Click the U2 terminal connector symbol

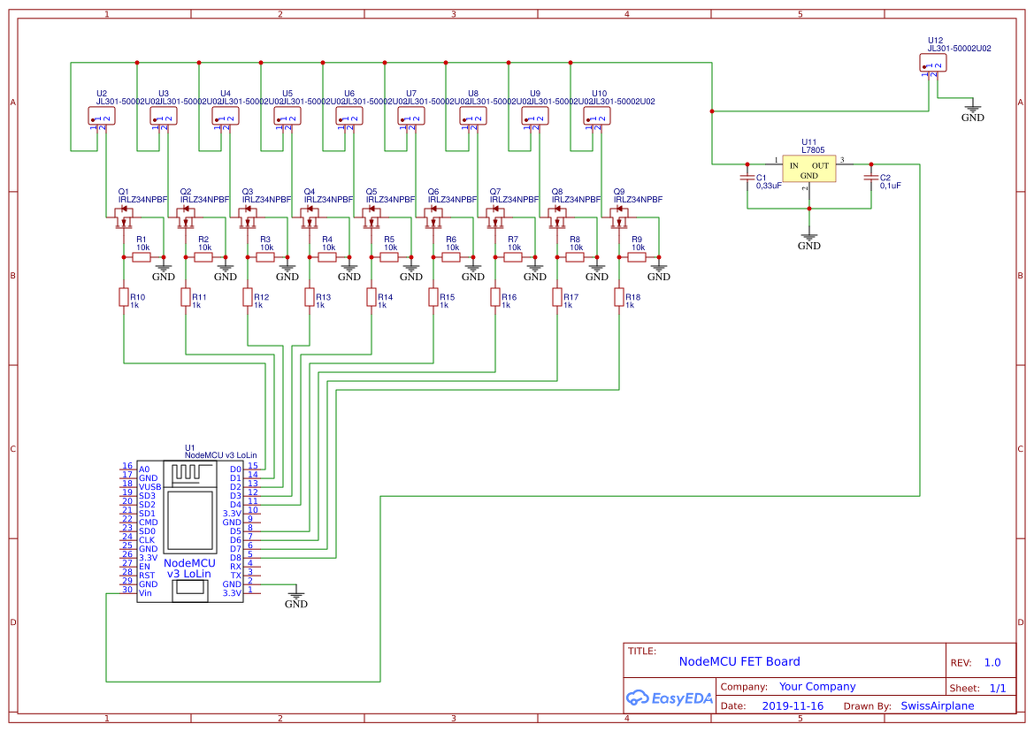pos(102,117)
